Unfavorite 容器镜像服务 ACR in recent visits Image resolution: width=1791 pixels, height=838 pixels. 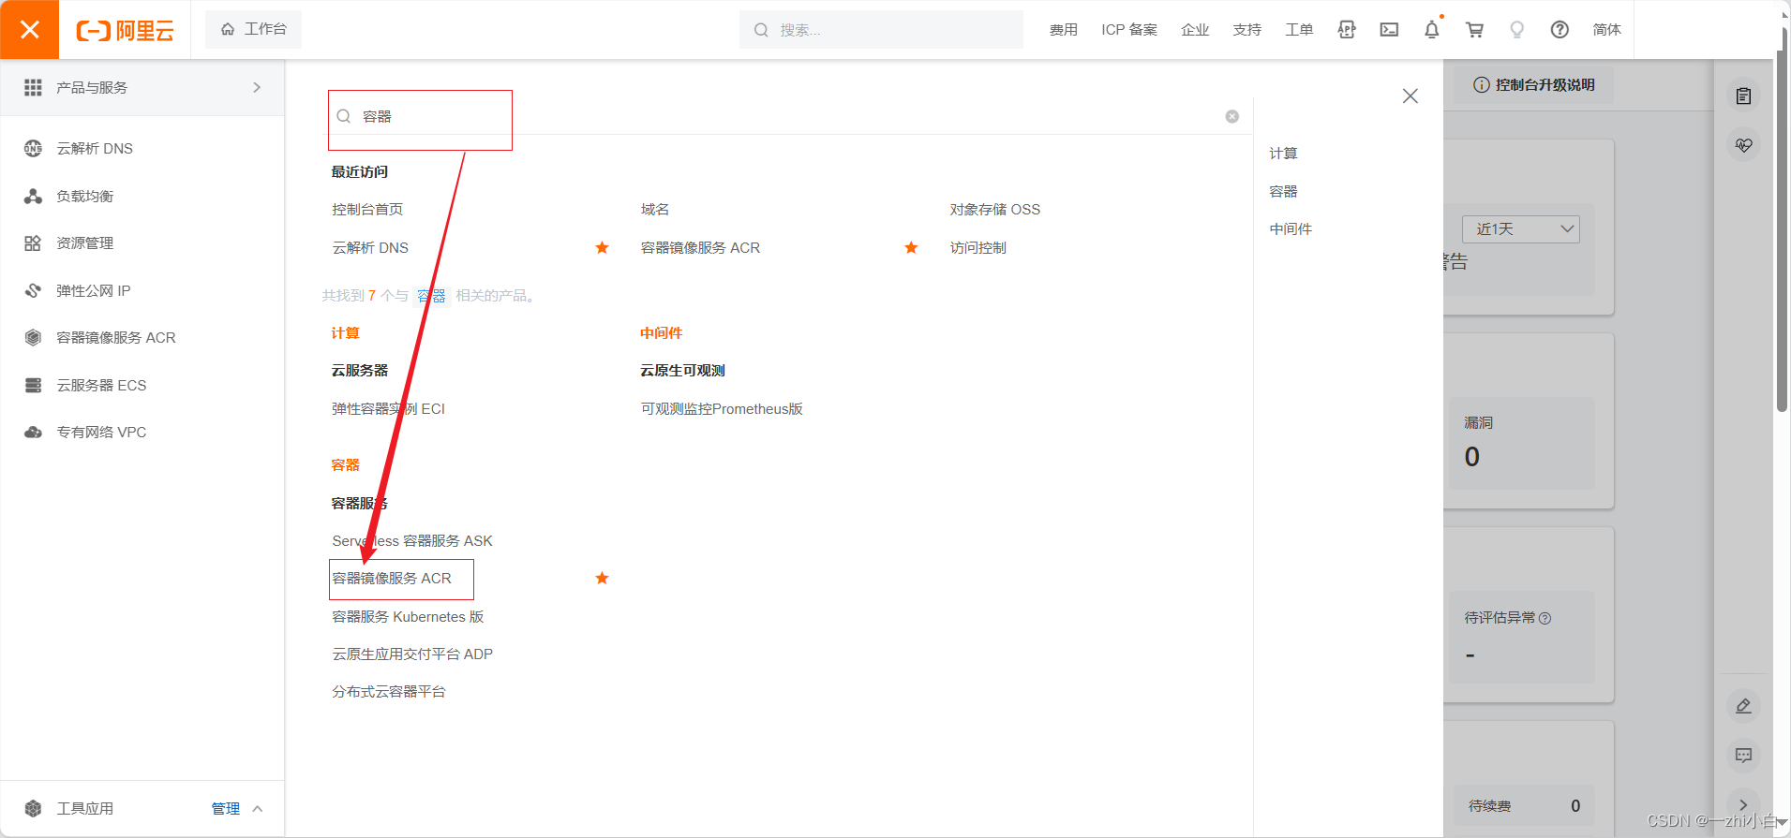pos(910,248)
